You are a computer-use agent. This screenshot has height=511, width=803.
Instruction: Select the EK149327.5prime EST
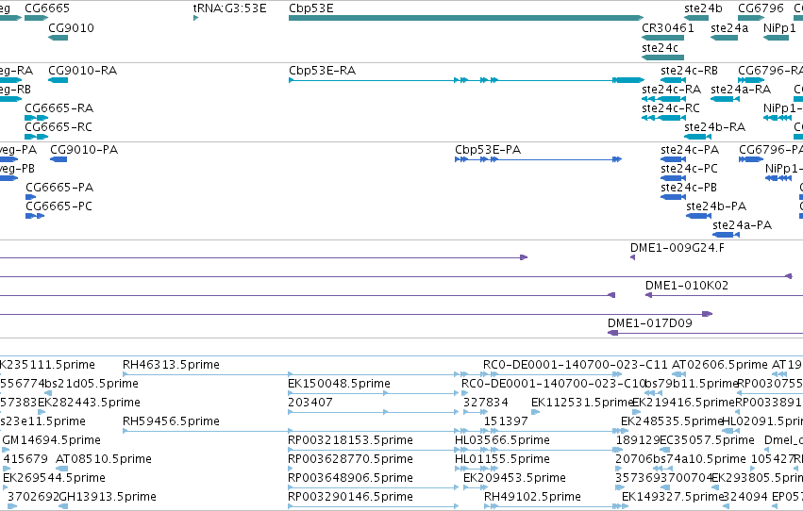click(626, 507)
